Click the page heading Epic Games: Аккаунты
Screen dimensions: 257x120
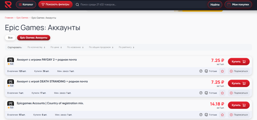click(x=43, y=28)
